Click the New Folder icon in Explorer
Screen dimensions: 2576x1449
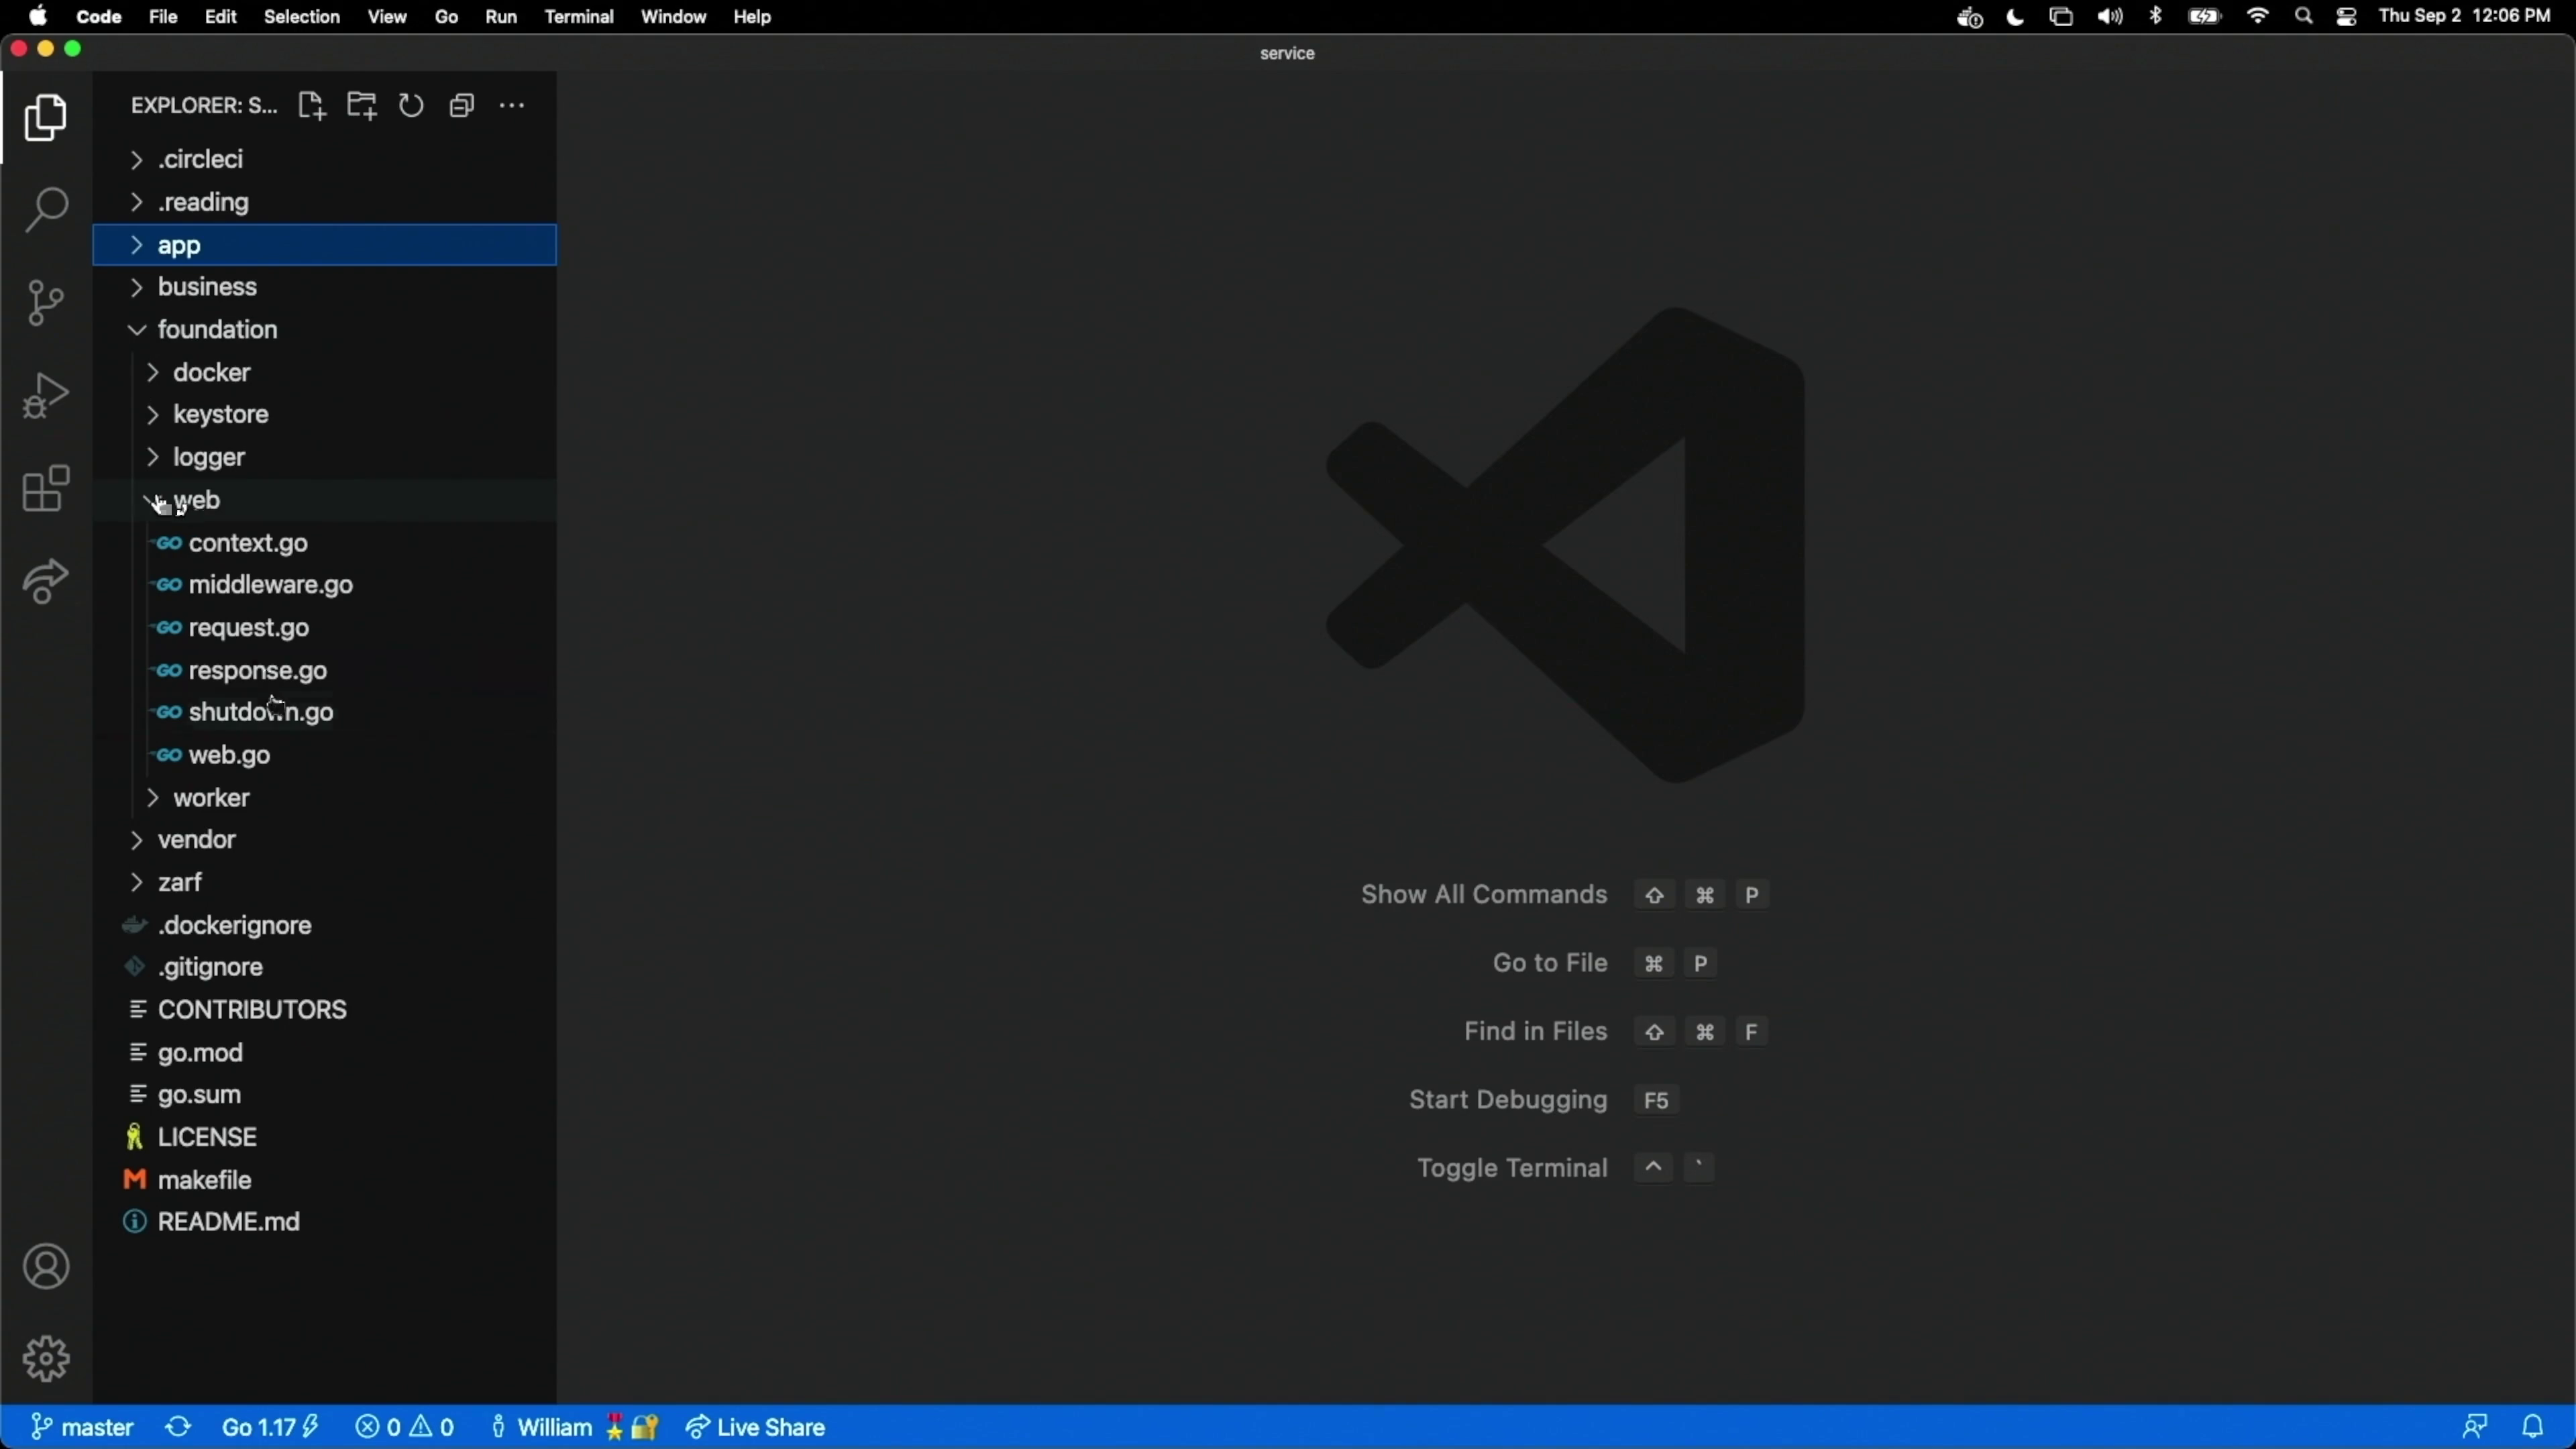(x=362, y=106)
